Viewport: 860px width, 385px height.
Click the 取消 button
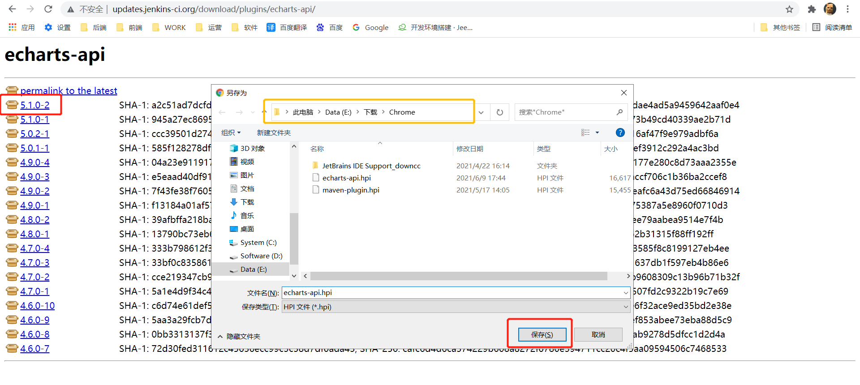click(x=598, y=334)
